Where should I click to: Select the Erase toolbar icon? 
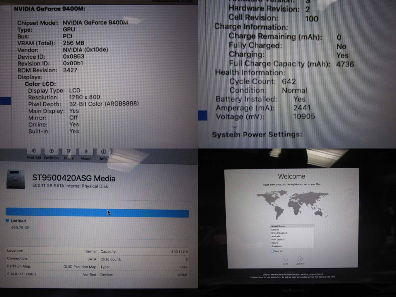click(68, 152)
